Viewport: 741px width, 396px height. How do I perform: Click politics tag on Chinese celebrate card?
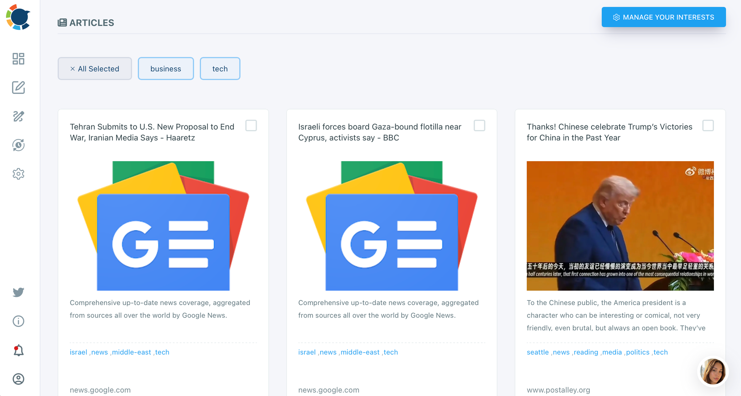(638, 352)
